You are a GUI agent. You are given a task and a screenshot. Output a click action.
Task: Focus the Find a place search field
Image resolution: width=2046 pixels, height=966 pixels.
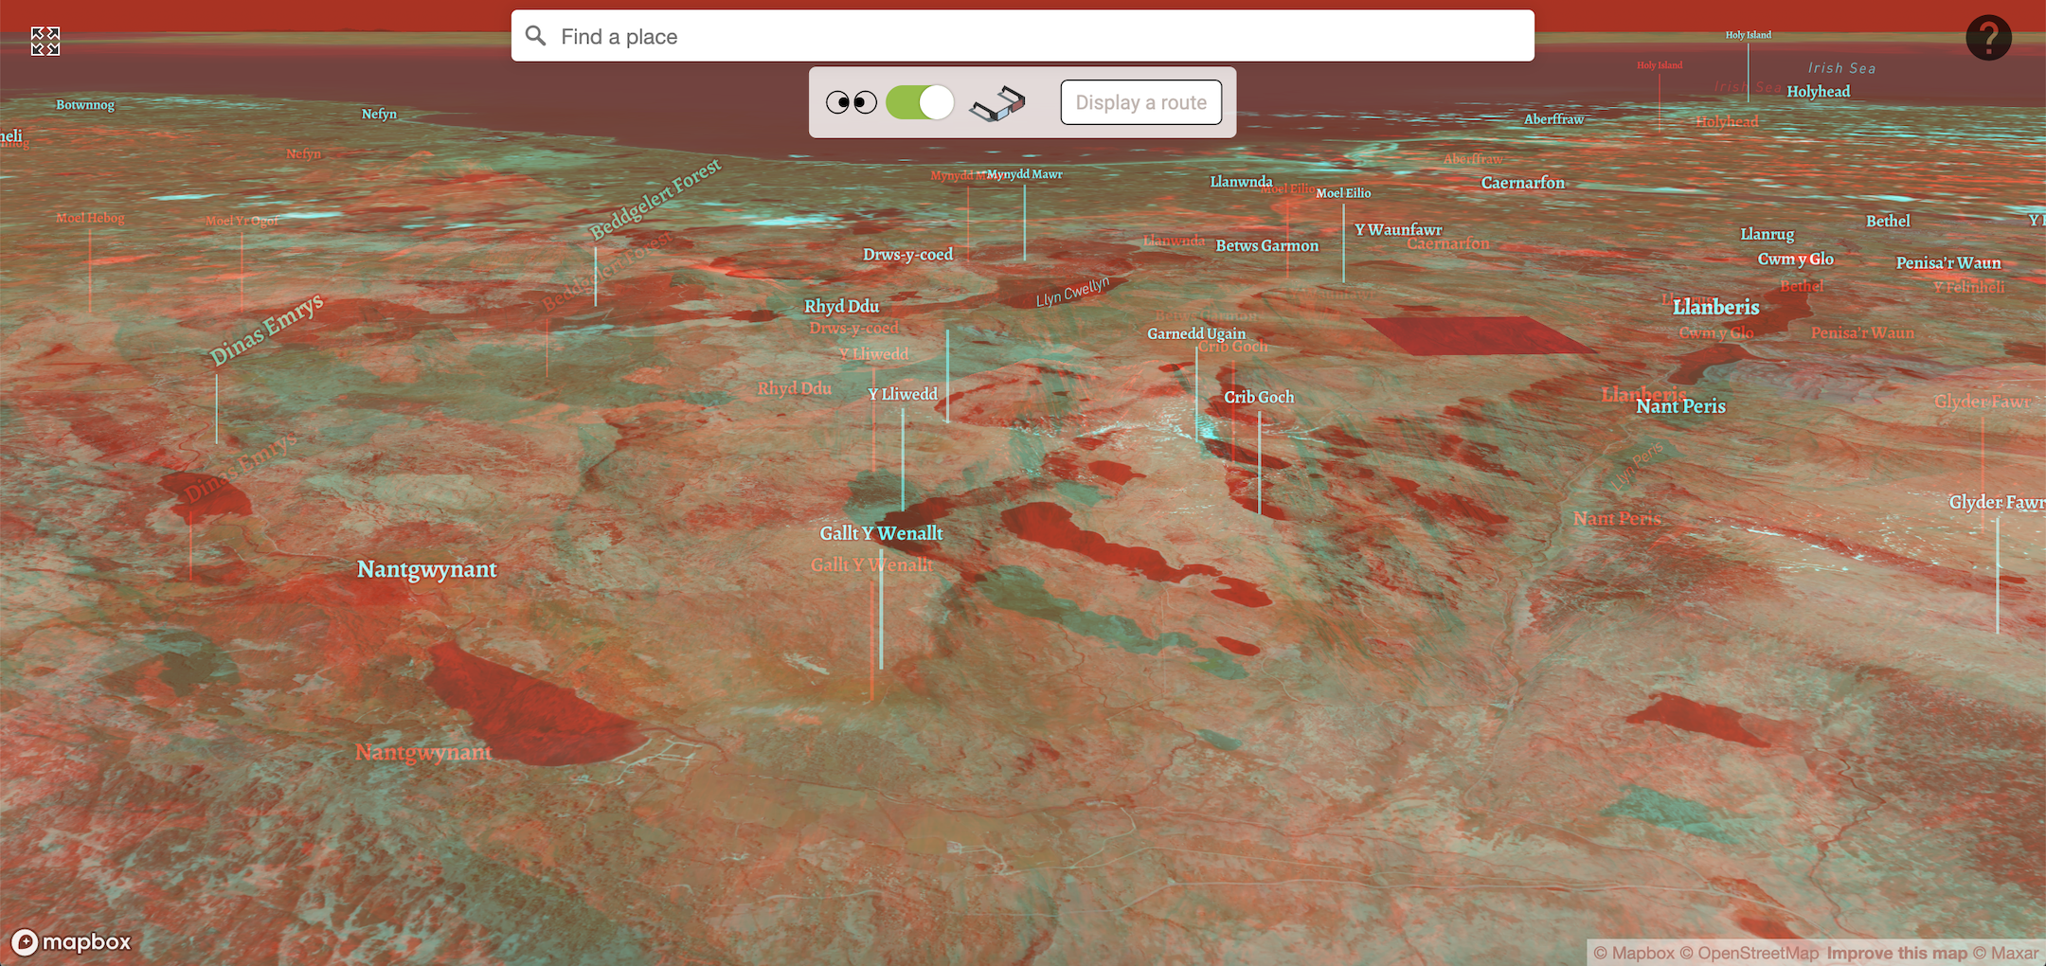point(1023,36)
